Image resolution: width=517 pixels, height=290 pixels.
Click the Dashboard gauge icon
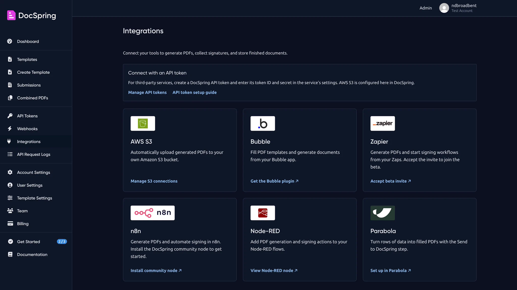tap(10, 41)
